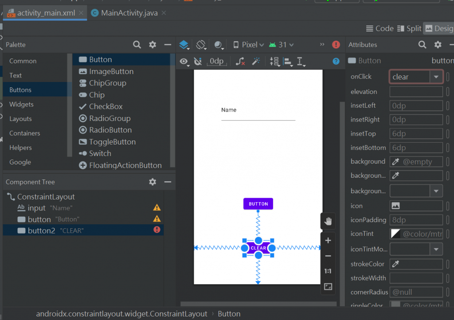
Task: Minimize the Component Tree panel
Action: coord(168,182)
